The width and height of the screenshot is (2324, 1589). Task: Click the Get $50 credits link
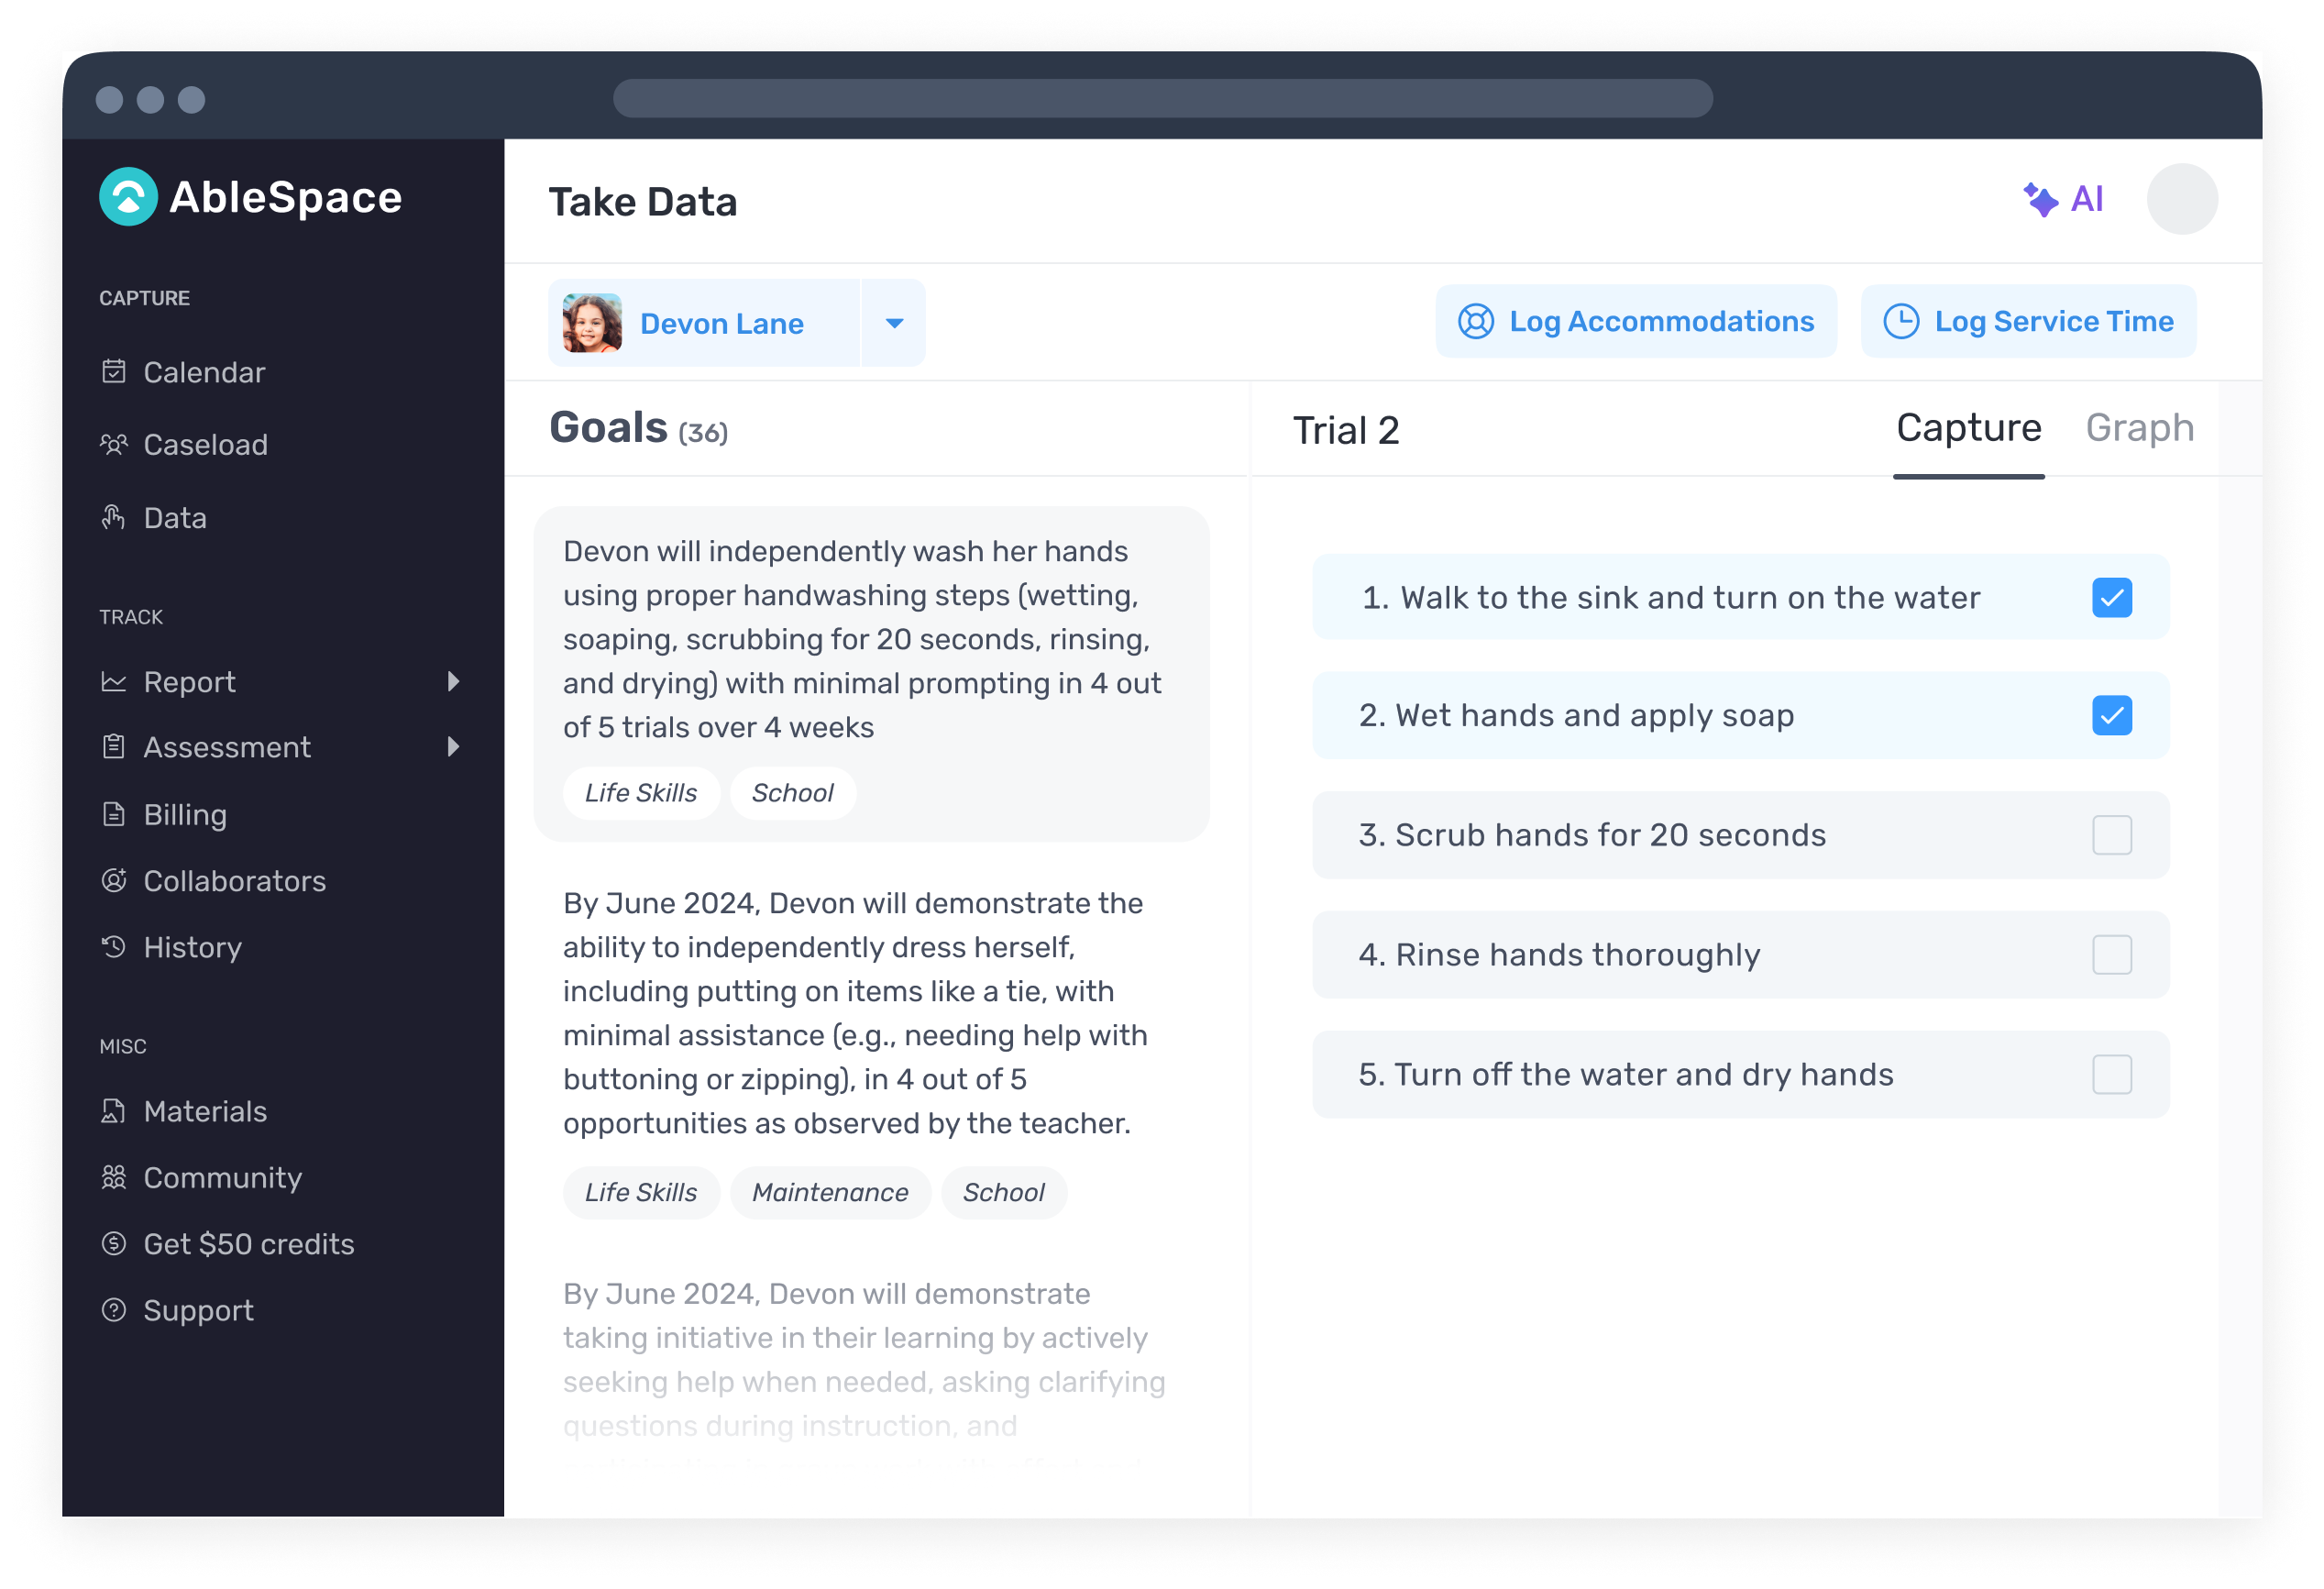coord(246,1243)
